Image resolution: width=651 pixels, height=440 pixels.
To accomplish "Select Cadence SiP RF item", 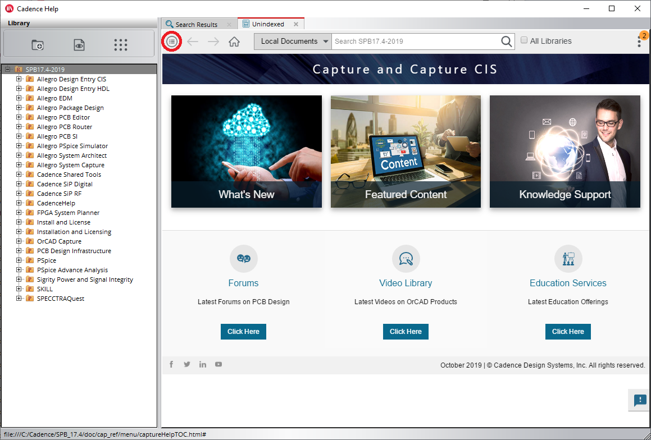I will (60, 193).
